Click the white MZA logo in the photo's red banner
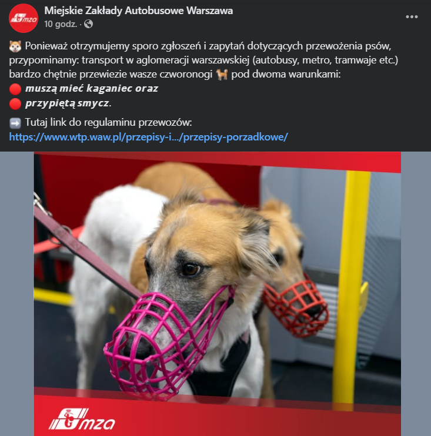This screenshot has height=436, width=431. (82, 419)
